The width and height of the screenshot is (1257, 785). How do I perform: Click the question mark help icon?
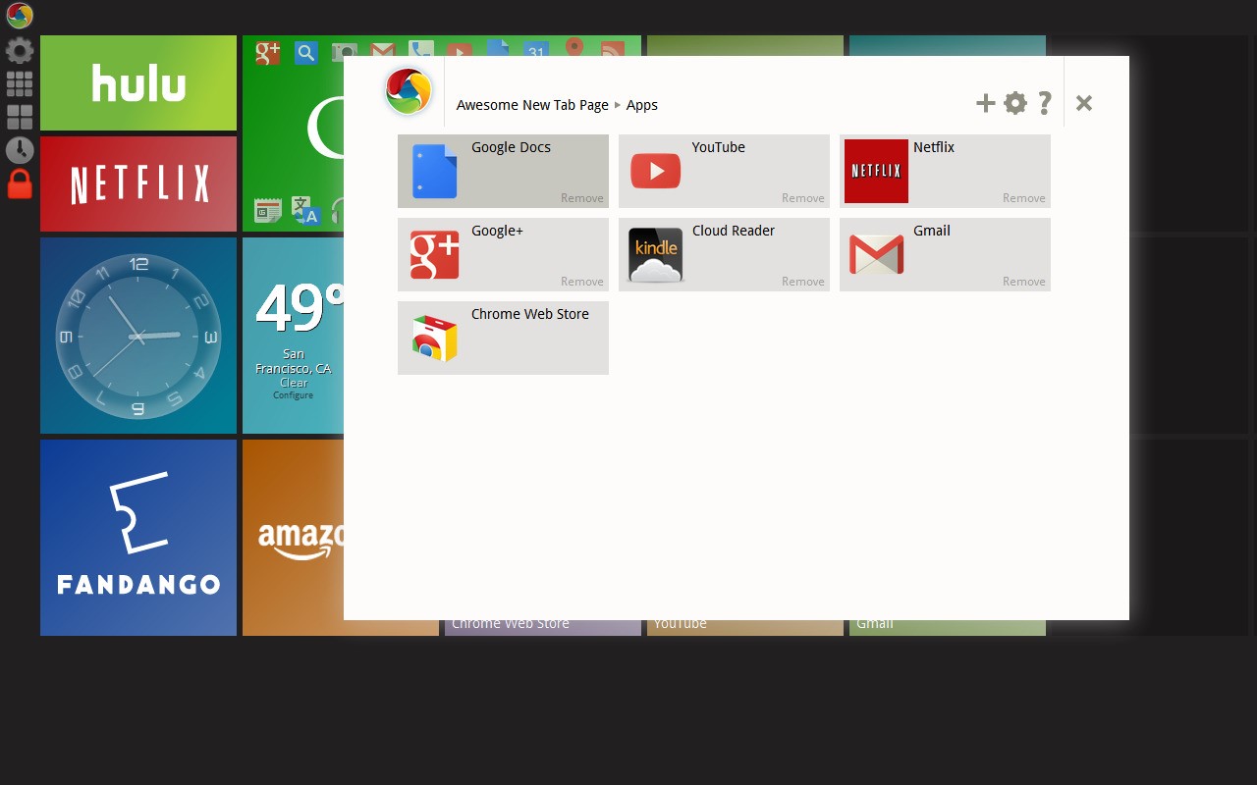[1044, 102]
